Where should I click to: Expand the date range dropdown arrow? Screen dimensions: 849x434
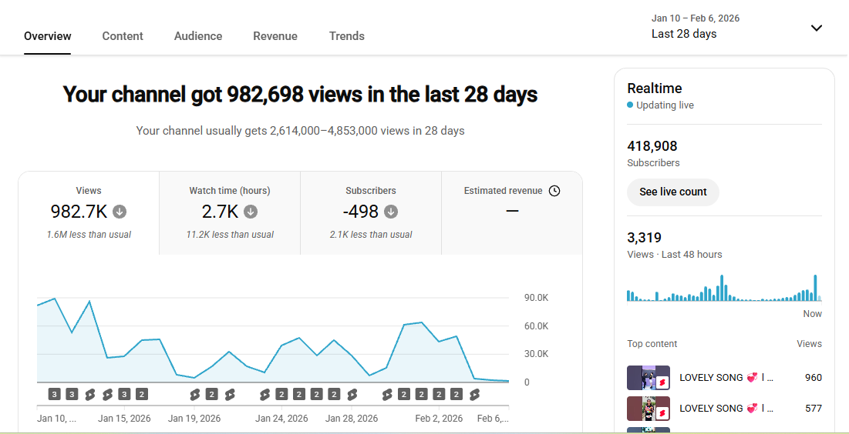tap(817, 28)
